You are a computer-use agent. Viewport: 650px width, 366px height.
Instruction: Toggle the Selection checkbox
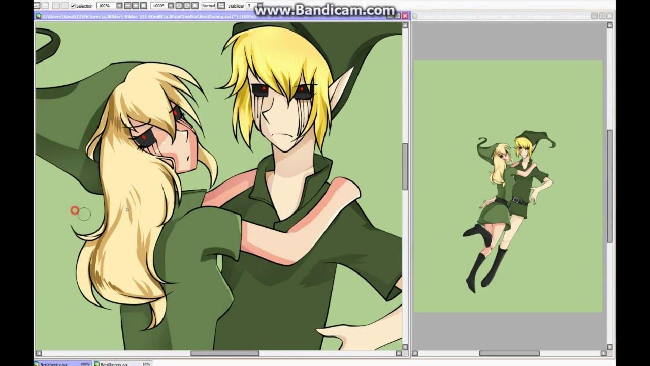click(x=73, y=6)
